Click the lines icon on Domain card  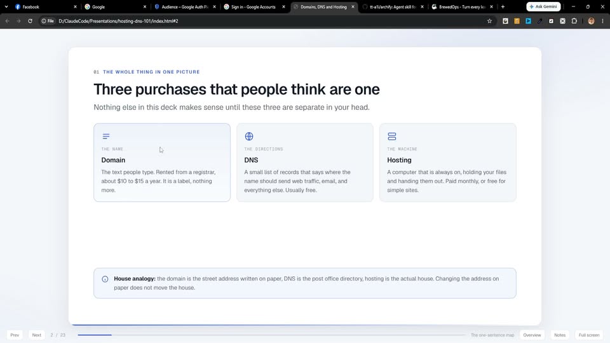coord(106,136)
